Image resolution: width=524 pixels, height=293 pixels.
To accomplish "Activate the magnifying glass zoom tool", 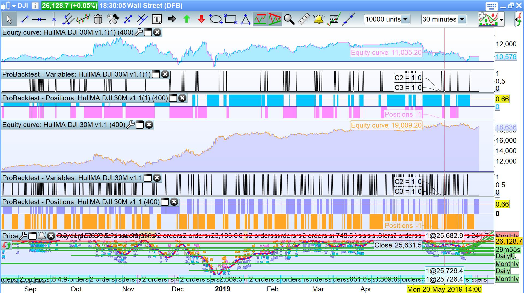I will (289, 19).
